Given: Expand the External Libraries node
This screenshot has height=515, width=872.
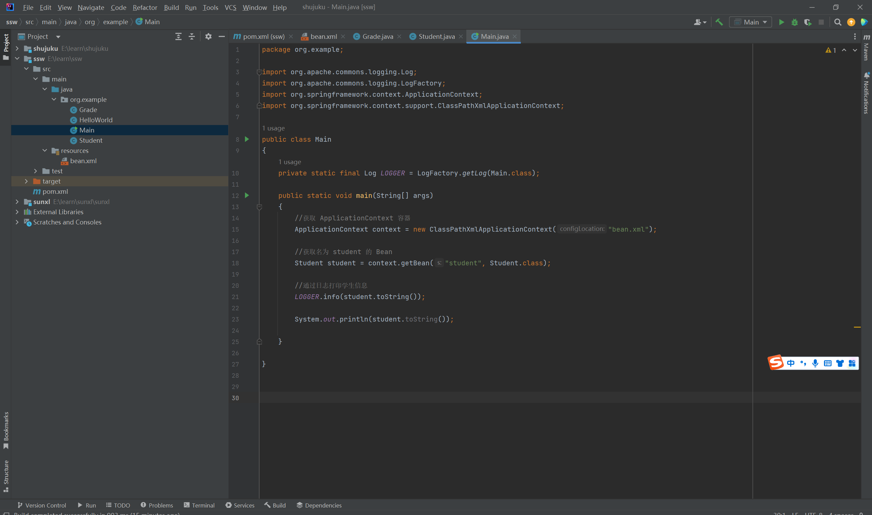Looking at the screenshot, I should click(x=17, y=212).
